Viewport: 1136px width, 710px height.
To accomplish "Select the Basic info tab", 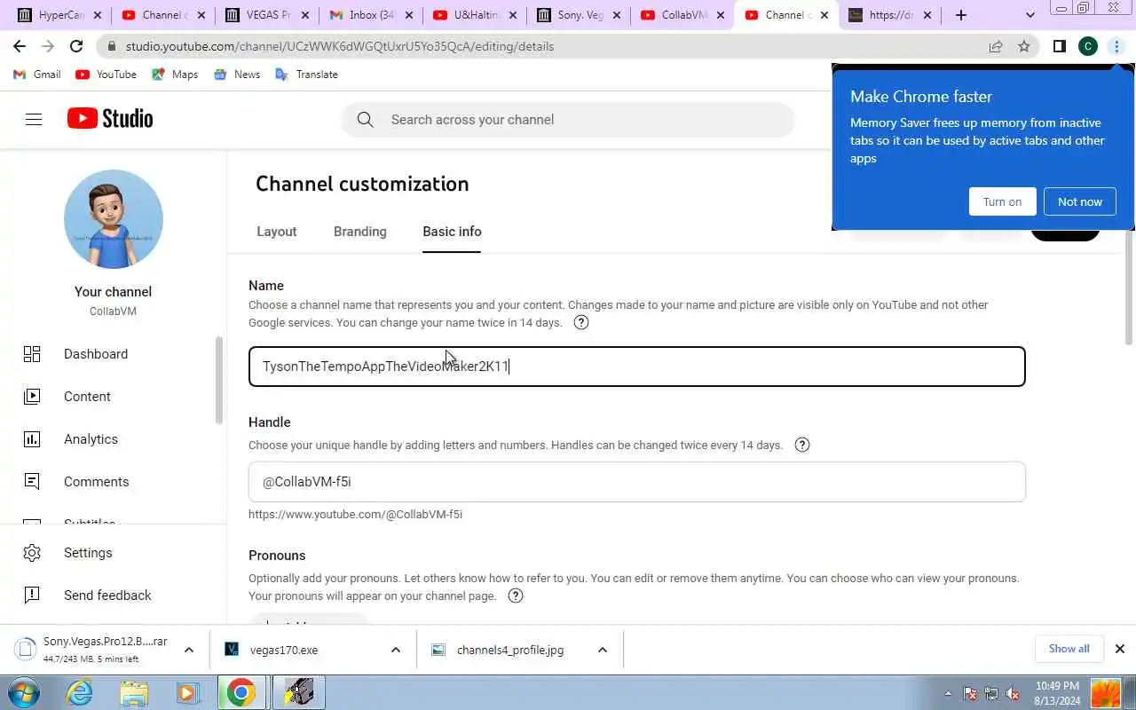I will click(452, 232).
